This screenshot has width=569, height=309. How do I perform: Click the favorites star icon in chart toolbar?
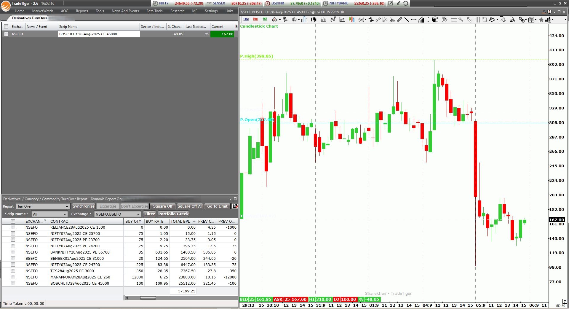click(541, 20)
